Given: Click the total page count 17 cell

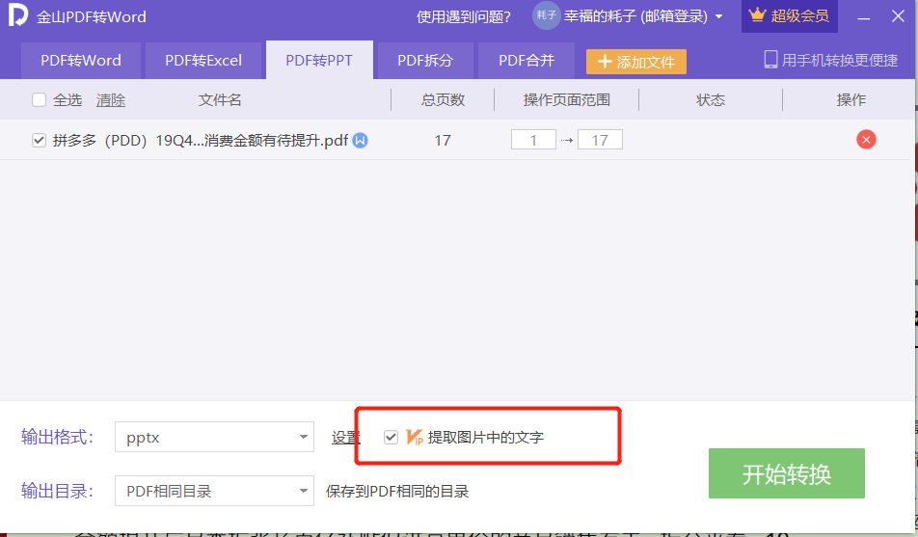Looking at the screenshot, I should 443,141.
